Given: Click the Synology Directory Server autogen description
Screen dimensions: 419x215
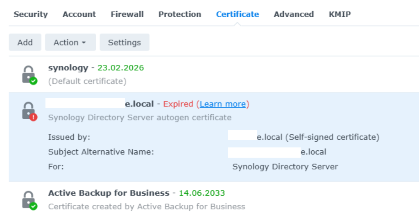Looking at the screenshot, I should click(140, 118).
